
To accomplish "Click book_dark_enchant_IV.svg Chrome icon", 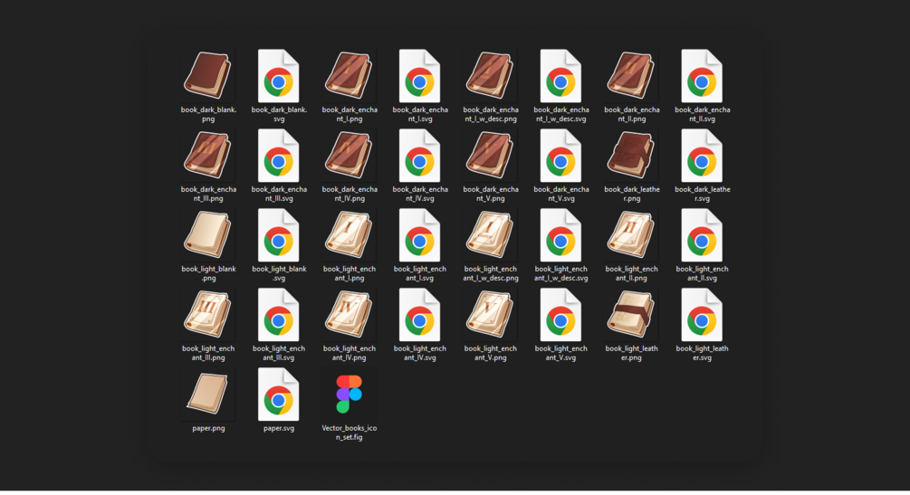I will [419, 155].
